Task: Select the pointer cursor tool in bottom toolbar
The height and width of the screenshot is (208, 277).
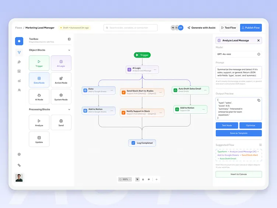Action: pos(137,179)
